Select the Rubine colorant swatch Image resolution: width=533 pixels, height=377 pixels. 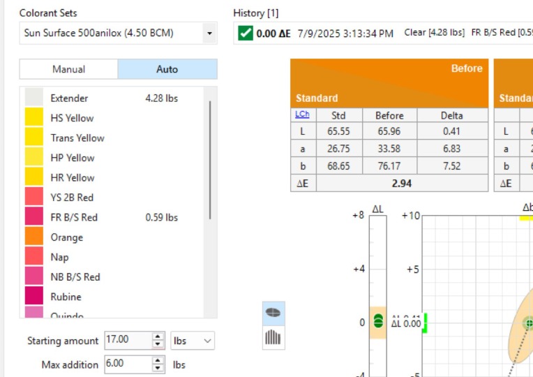(34, 297)
